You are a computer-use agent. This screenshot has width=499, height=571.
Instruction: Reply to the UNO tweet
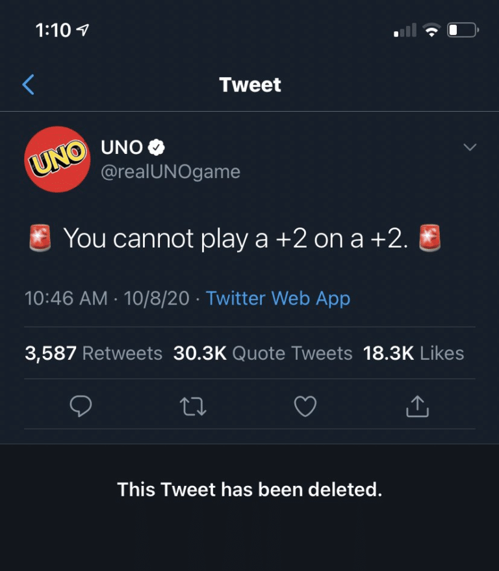click(80, 407)
